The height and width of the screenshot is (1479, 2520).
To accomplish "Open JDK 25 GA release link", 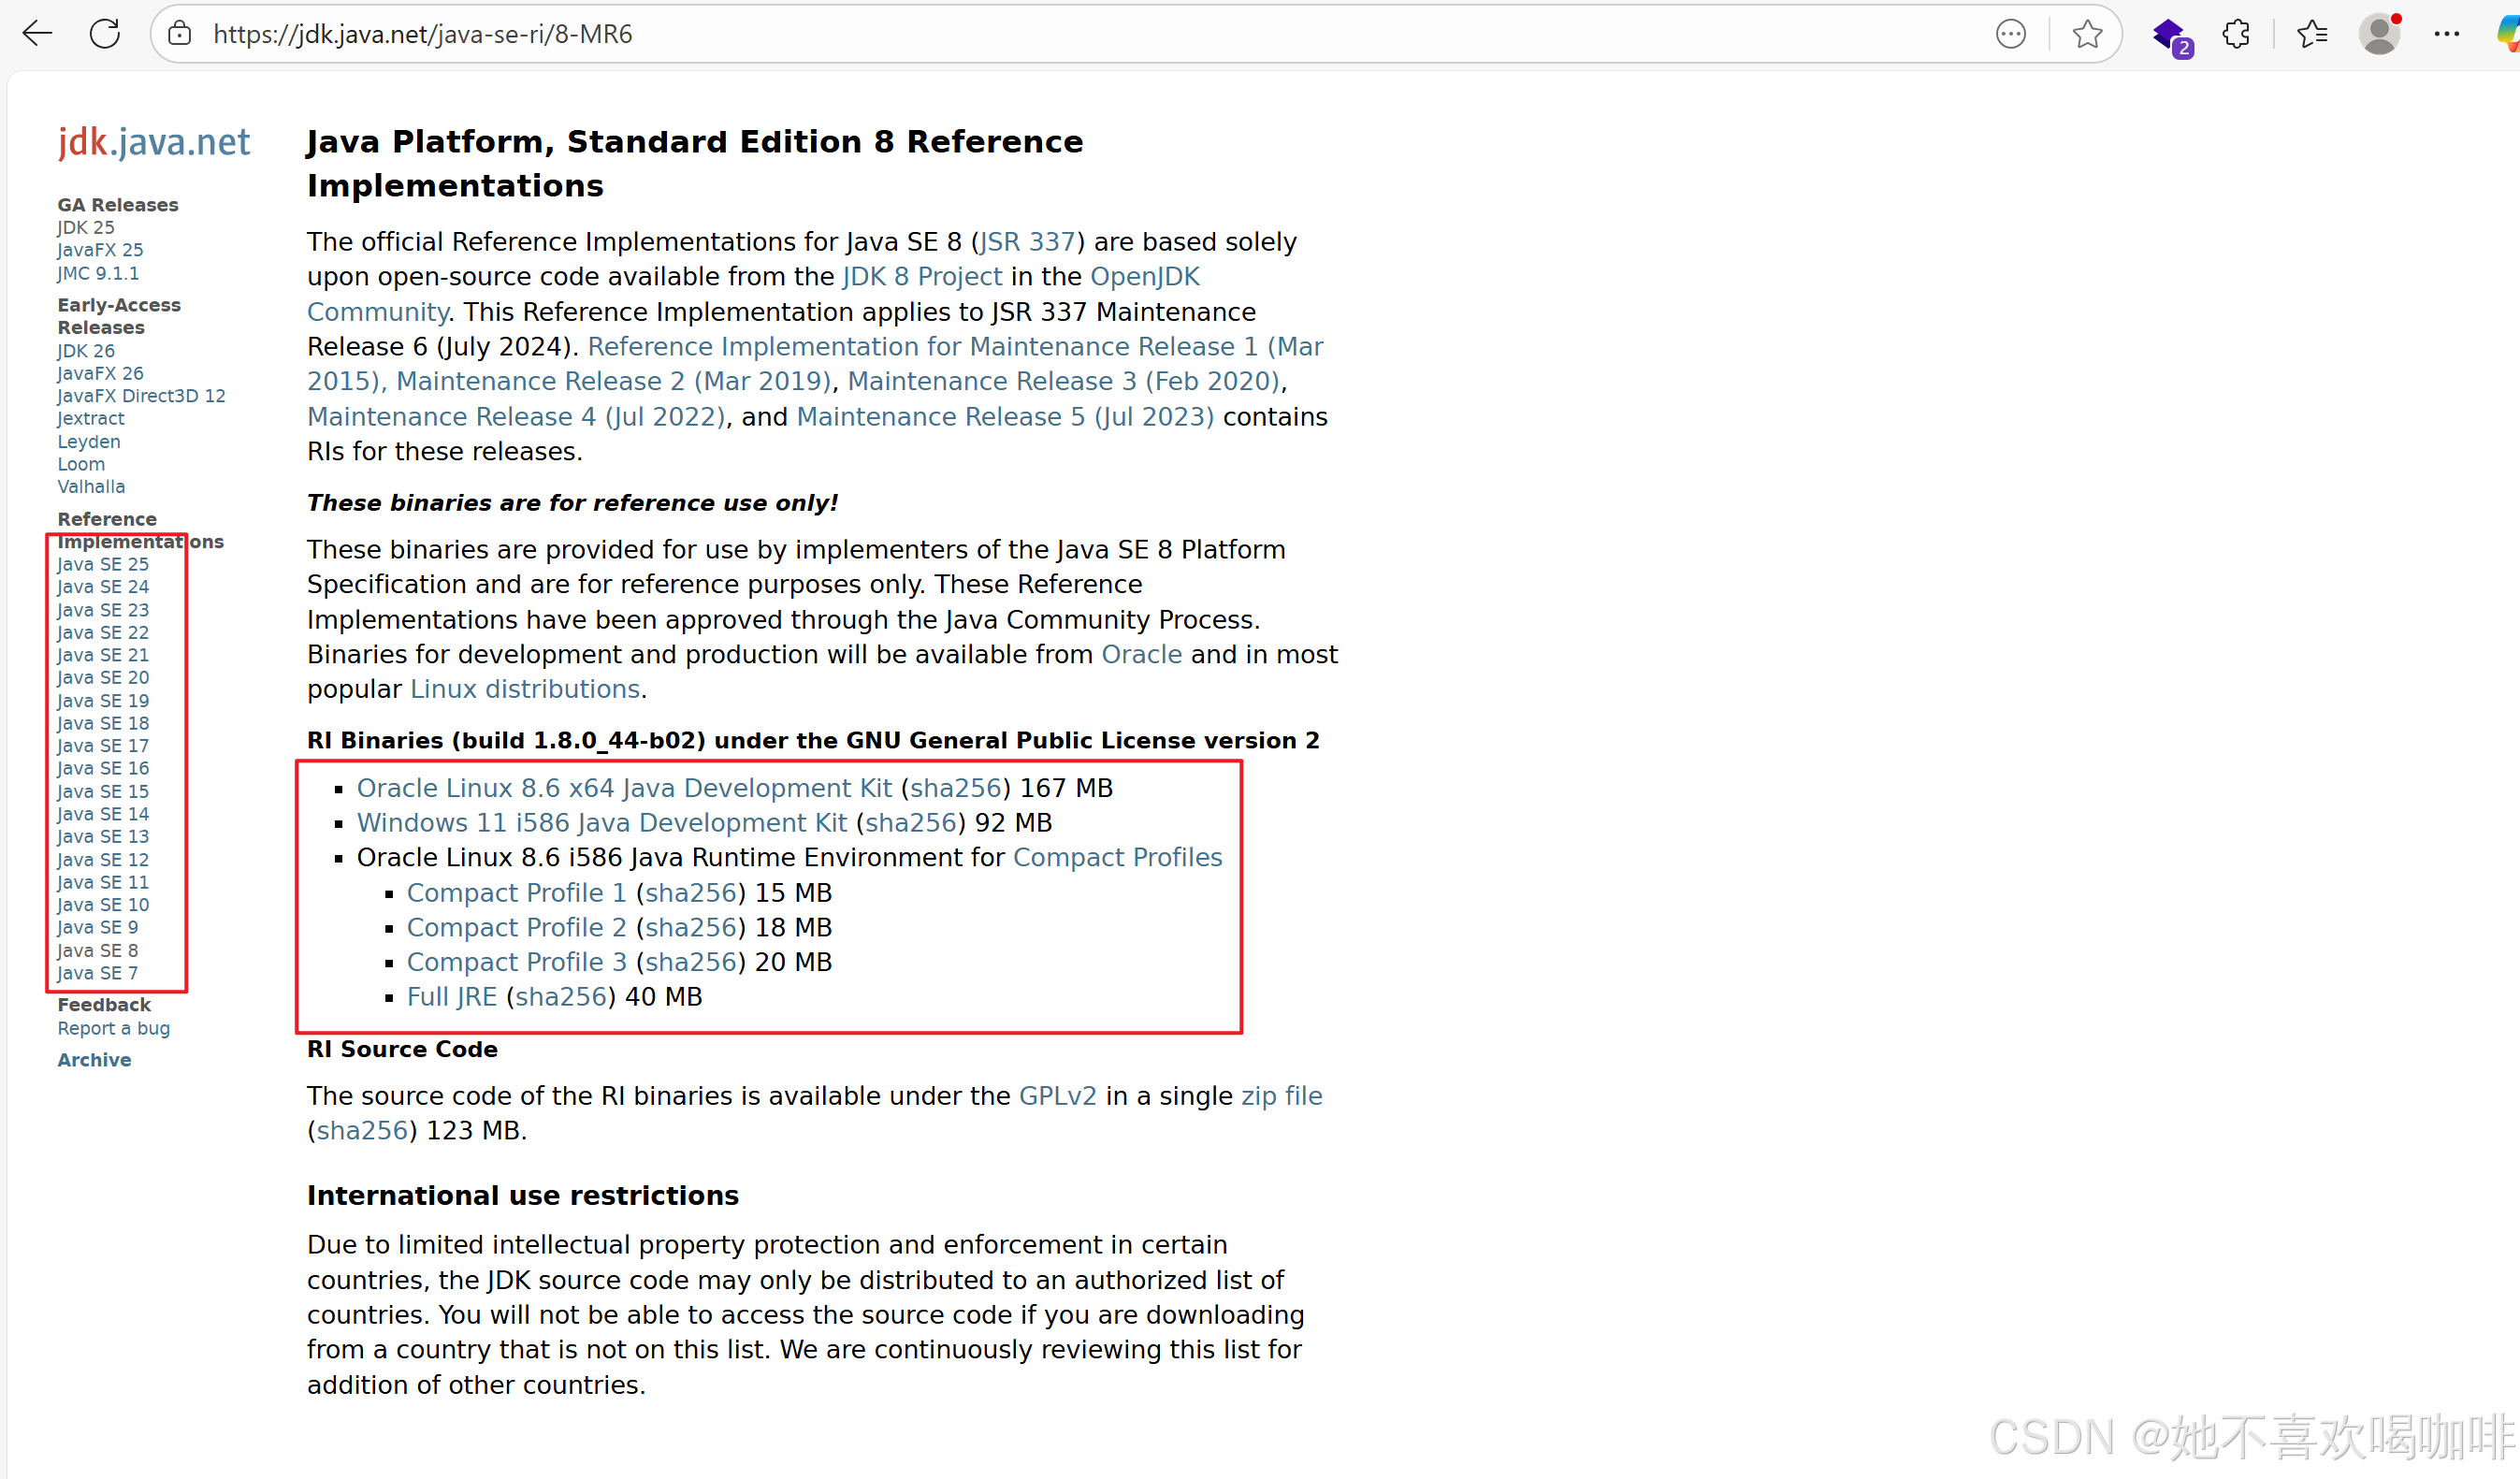I will [x=86, y=227].
